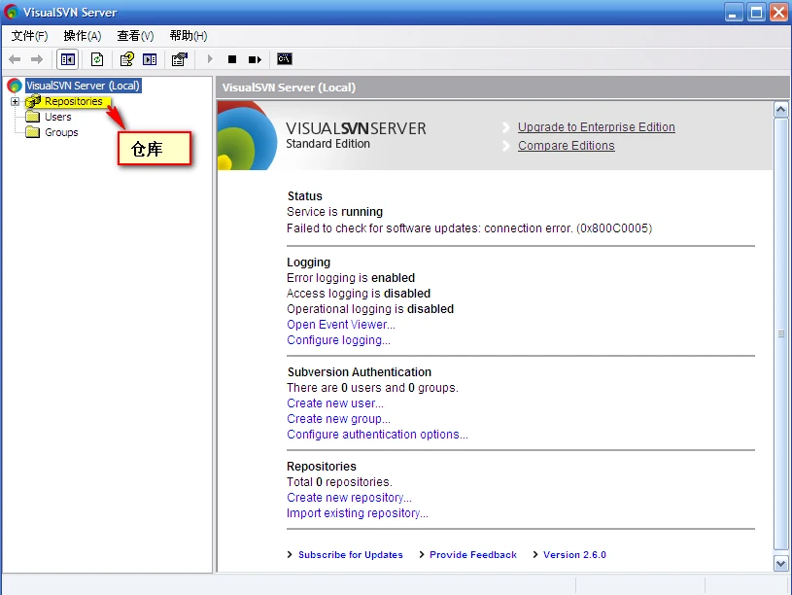Click Create new repository link
Screen dimensions: 792x595
point(349,498)
